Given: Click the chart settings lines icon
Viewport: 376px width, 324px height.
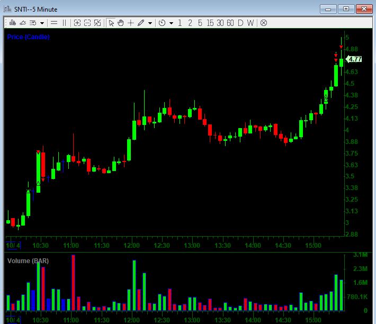Looking at the screenshot, I should tap(33, 23).
